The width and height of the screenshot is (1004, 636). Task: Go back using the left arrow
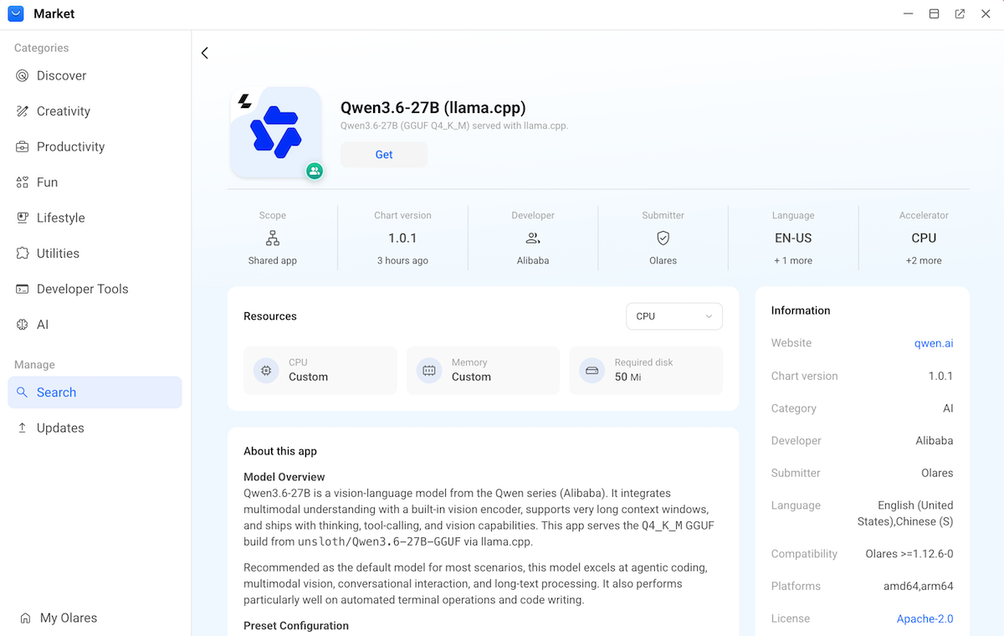(205, 53)
